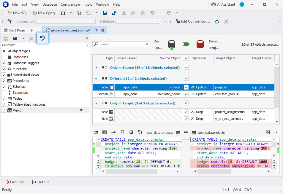The height and width of the screenshot is (194, 283).
Task: Open the tab list dropdown arrow
Action: [277, 30]
